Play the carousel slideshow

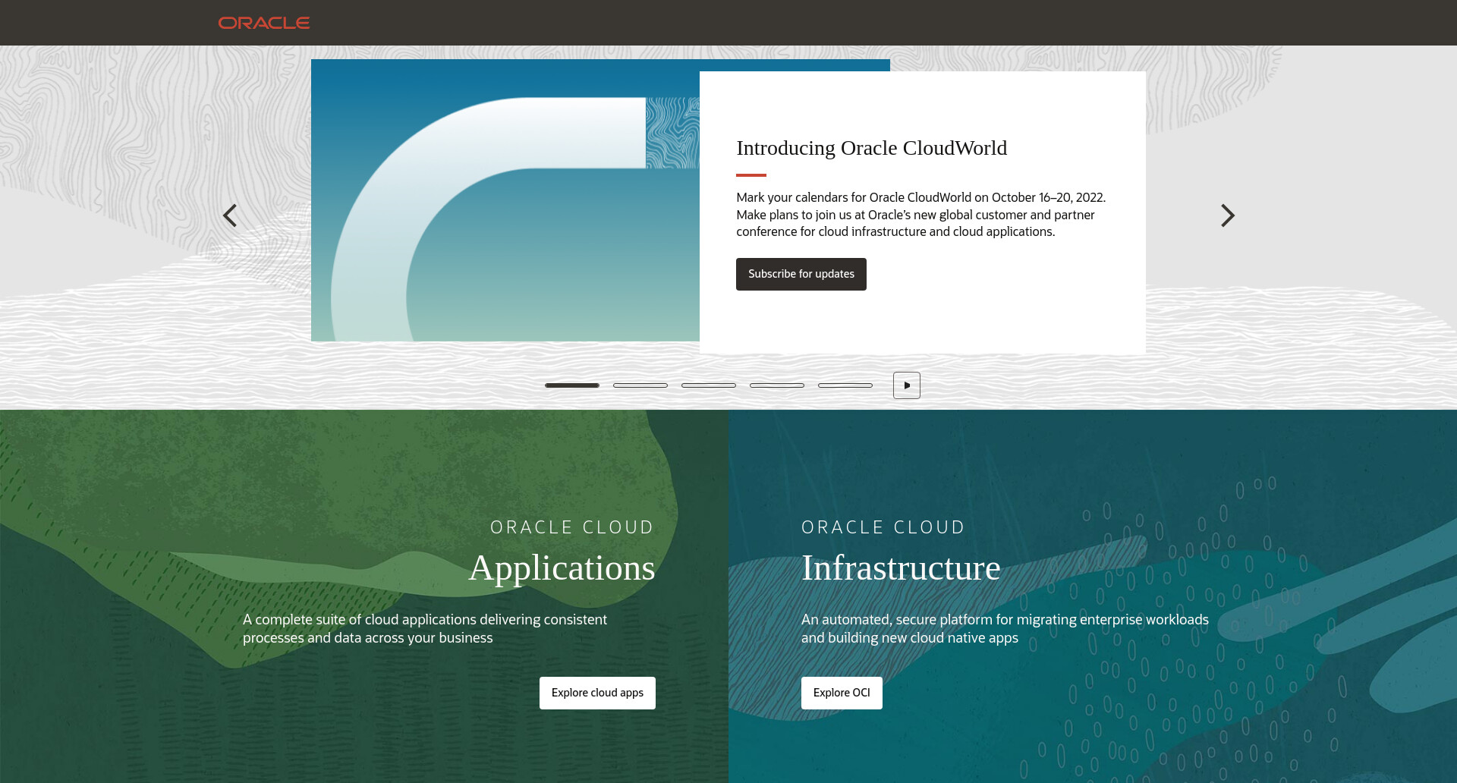coord(907,385)
